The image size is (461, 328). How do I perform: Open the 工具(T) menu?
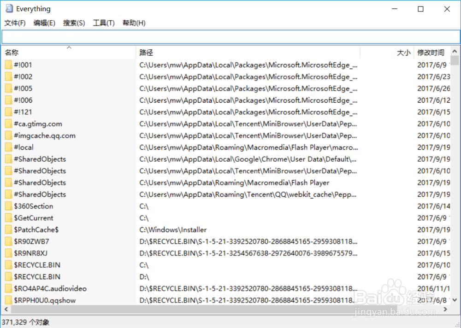(x=103, y=23)
